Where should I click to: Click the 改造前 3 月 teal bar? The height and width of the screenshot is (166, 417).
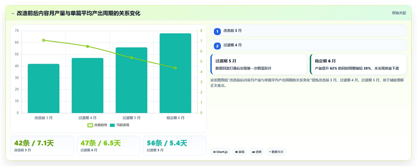tap(44, 88)
